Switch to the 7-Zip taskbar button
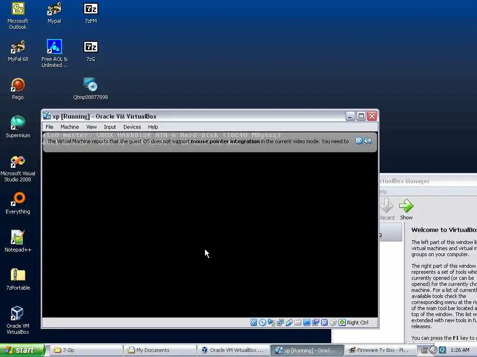 [x=86, y=350]
